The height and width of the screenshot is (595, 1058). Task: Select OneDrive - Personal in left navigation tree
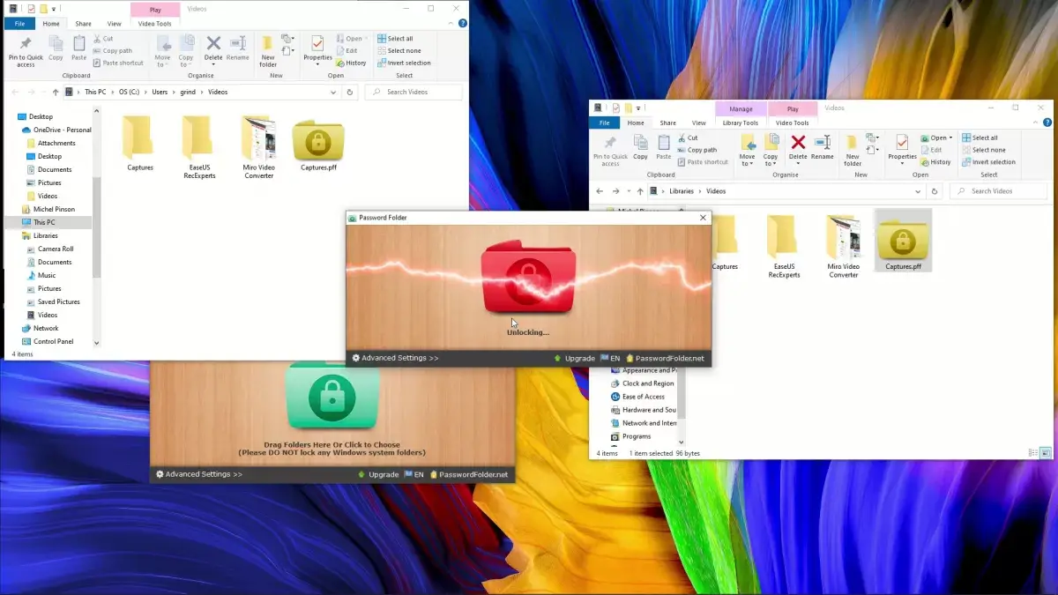[56, 130]
